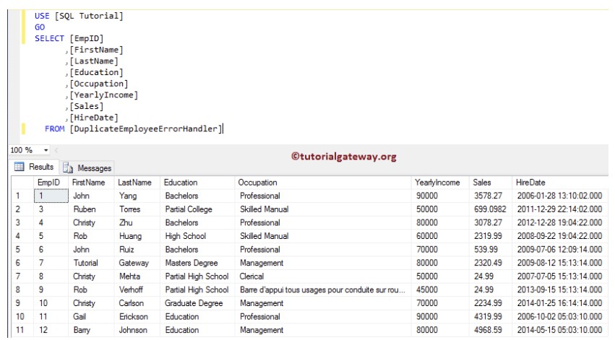
Task: Select HireDate '2014-05-15 05:03:10.000'
Action: click(x=559, y=330)
